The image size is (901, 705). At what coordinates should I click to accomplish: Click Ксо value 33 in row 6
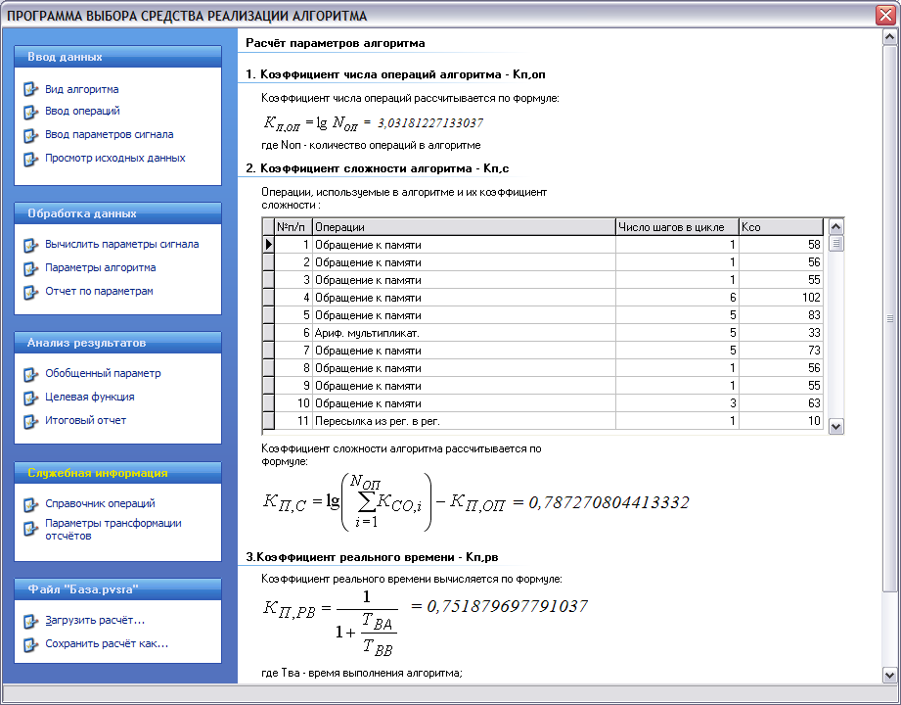pos(781,333)
